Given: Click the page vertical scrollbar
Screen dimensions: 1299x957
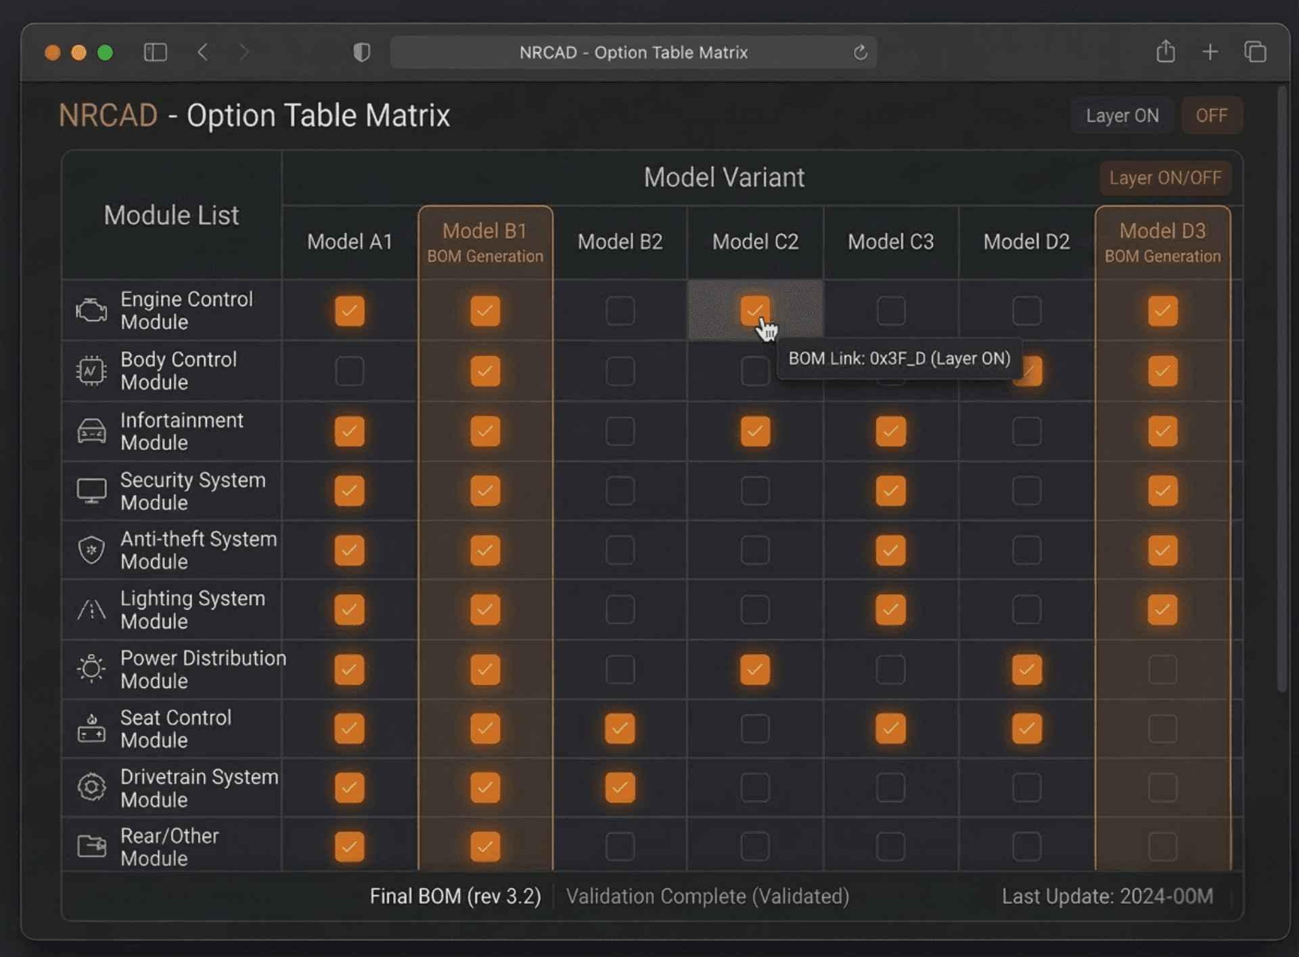Looking at the screenshot, I should point(1281,388).
